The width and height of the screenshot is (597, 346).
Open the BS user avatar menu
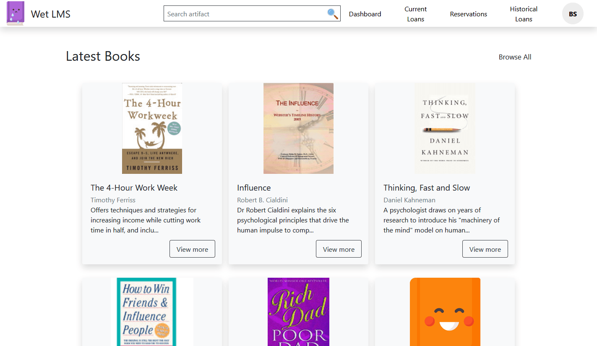click(x=573, y=14)
